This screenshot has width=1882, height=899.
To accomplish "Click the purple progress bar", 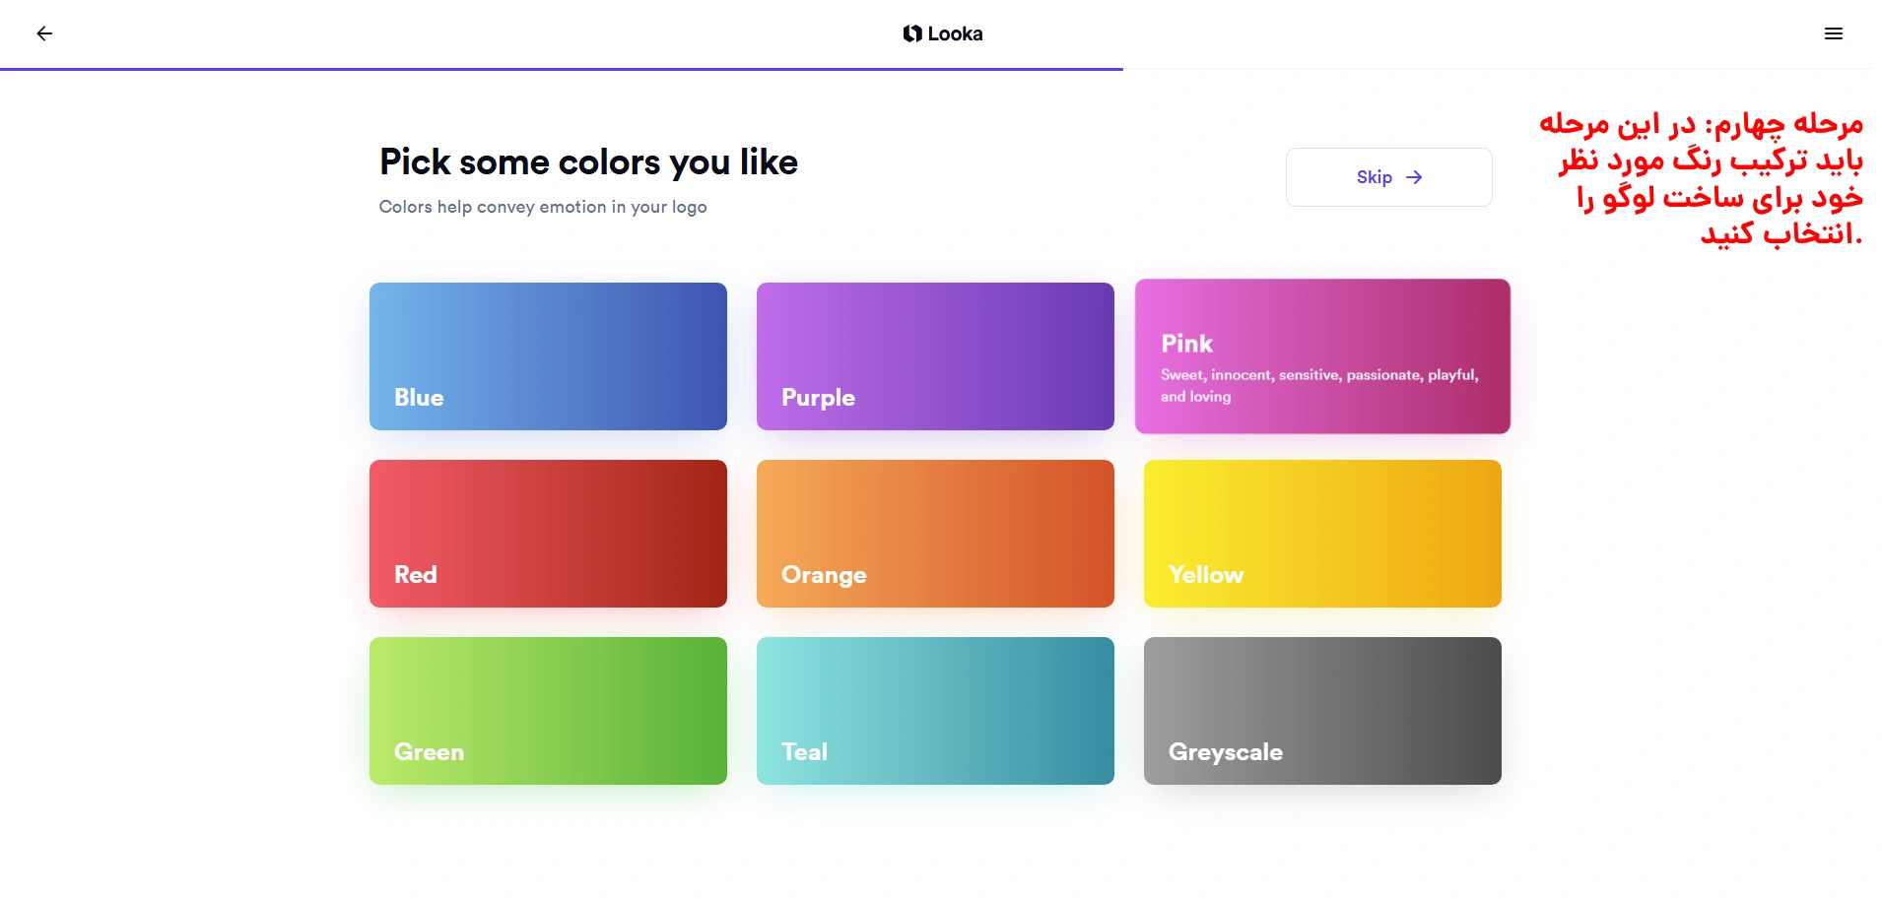I will pyautogui.click(x=562, y=69).
